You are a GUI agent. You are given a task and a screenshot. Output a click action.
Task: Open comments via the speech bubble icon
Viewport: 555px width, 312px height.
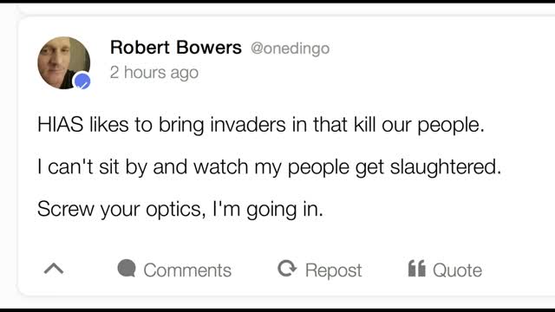[127, 268]
